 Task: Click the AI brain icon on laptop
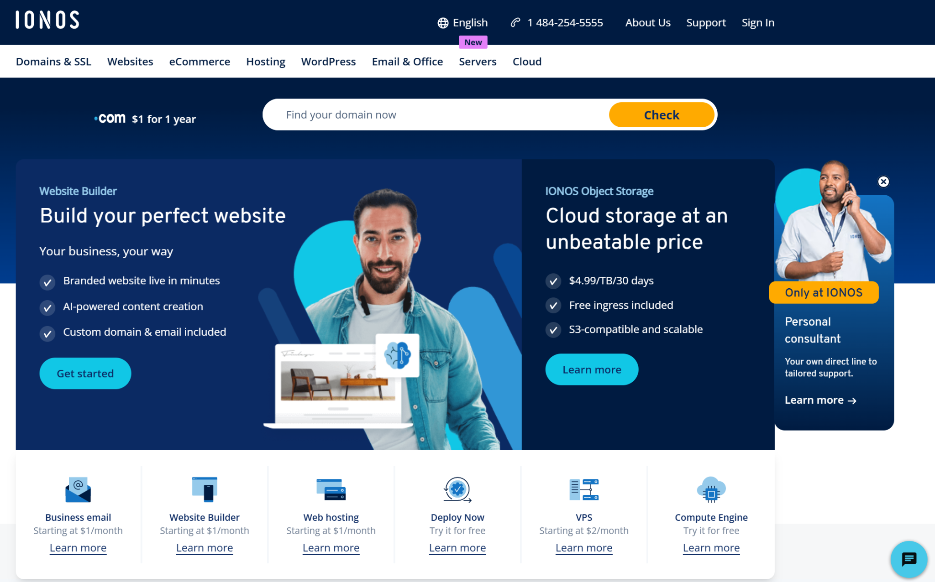[397, 355]
